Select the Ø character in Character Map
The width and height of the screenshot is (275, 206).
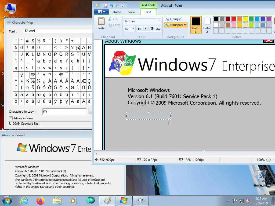click(x=72, y=88)
